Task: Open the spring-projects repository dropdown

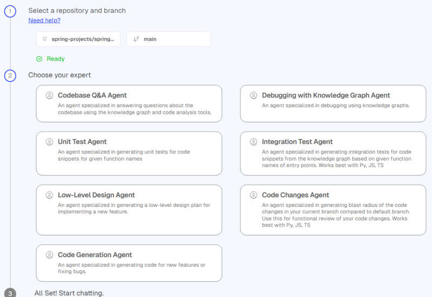Action: click(x=78, y=39)
